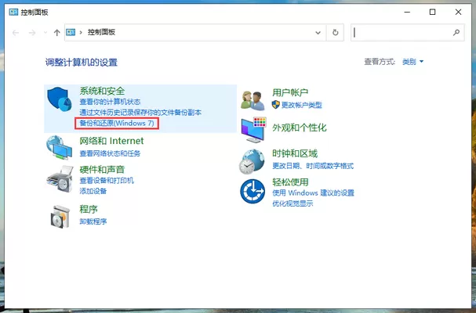Open the Ease of Access blue icon

253,192
